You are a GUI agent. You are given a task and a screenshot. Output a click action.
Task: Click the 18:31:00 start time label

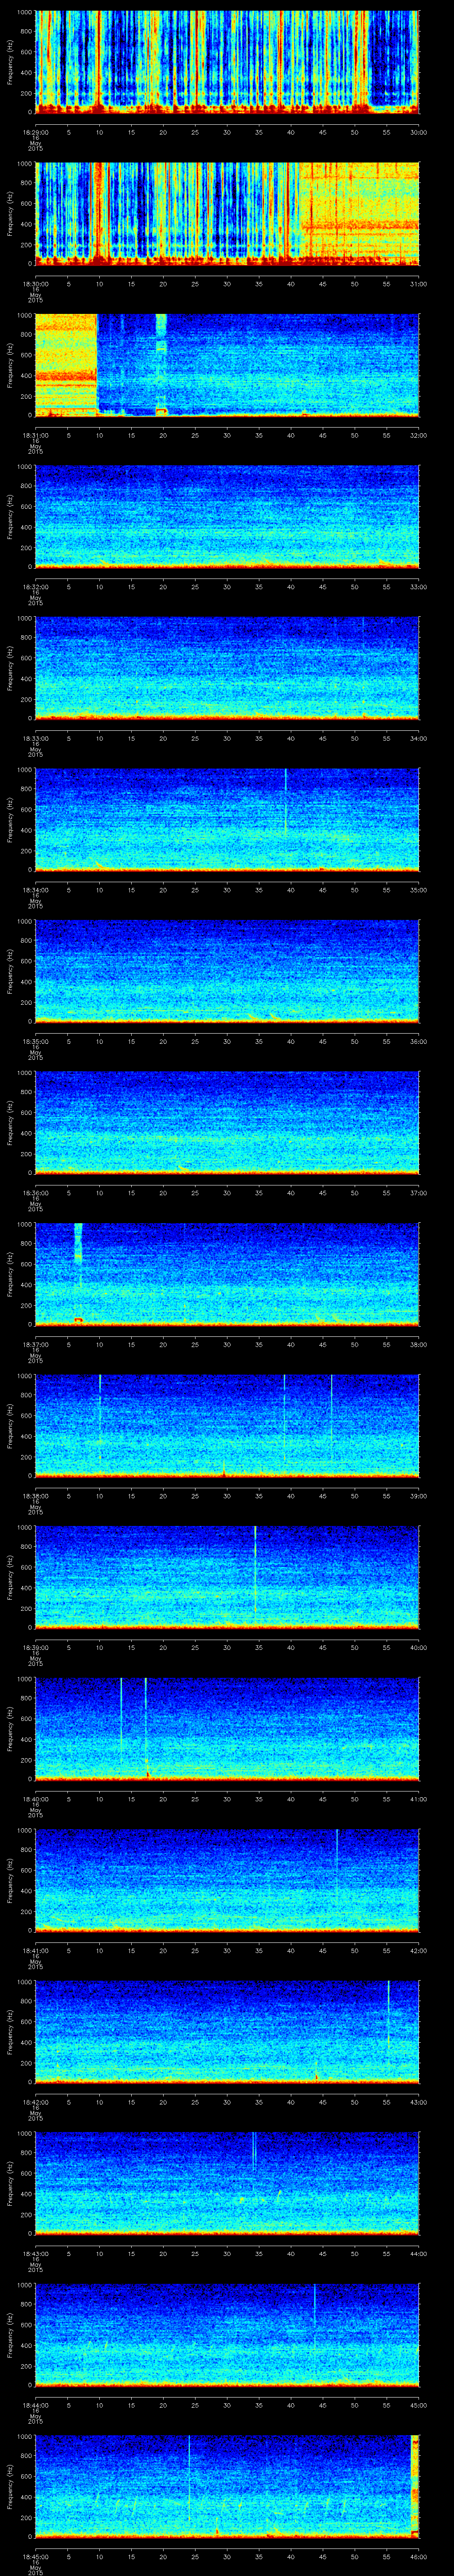tap(35, 435)
